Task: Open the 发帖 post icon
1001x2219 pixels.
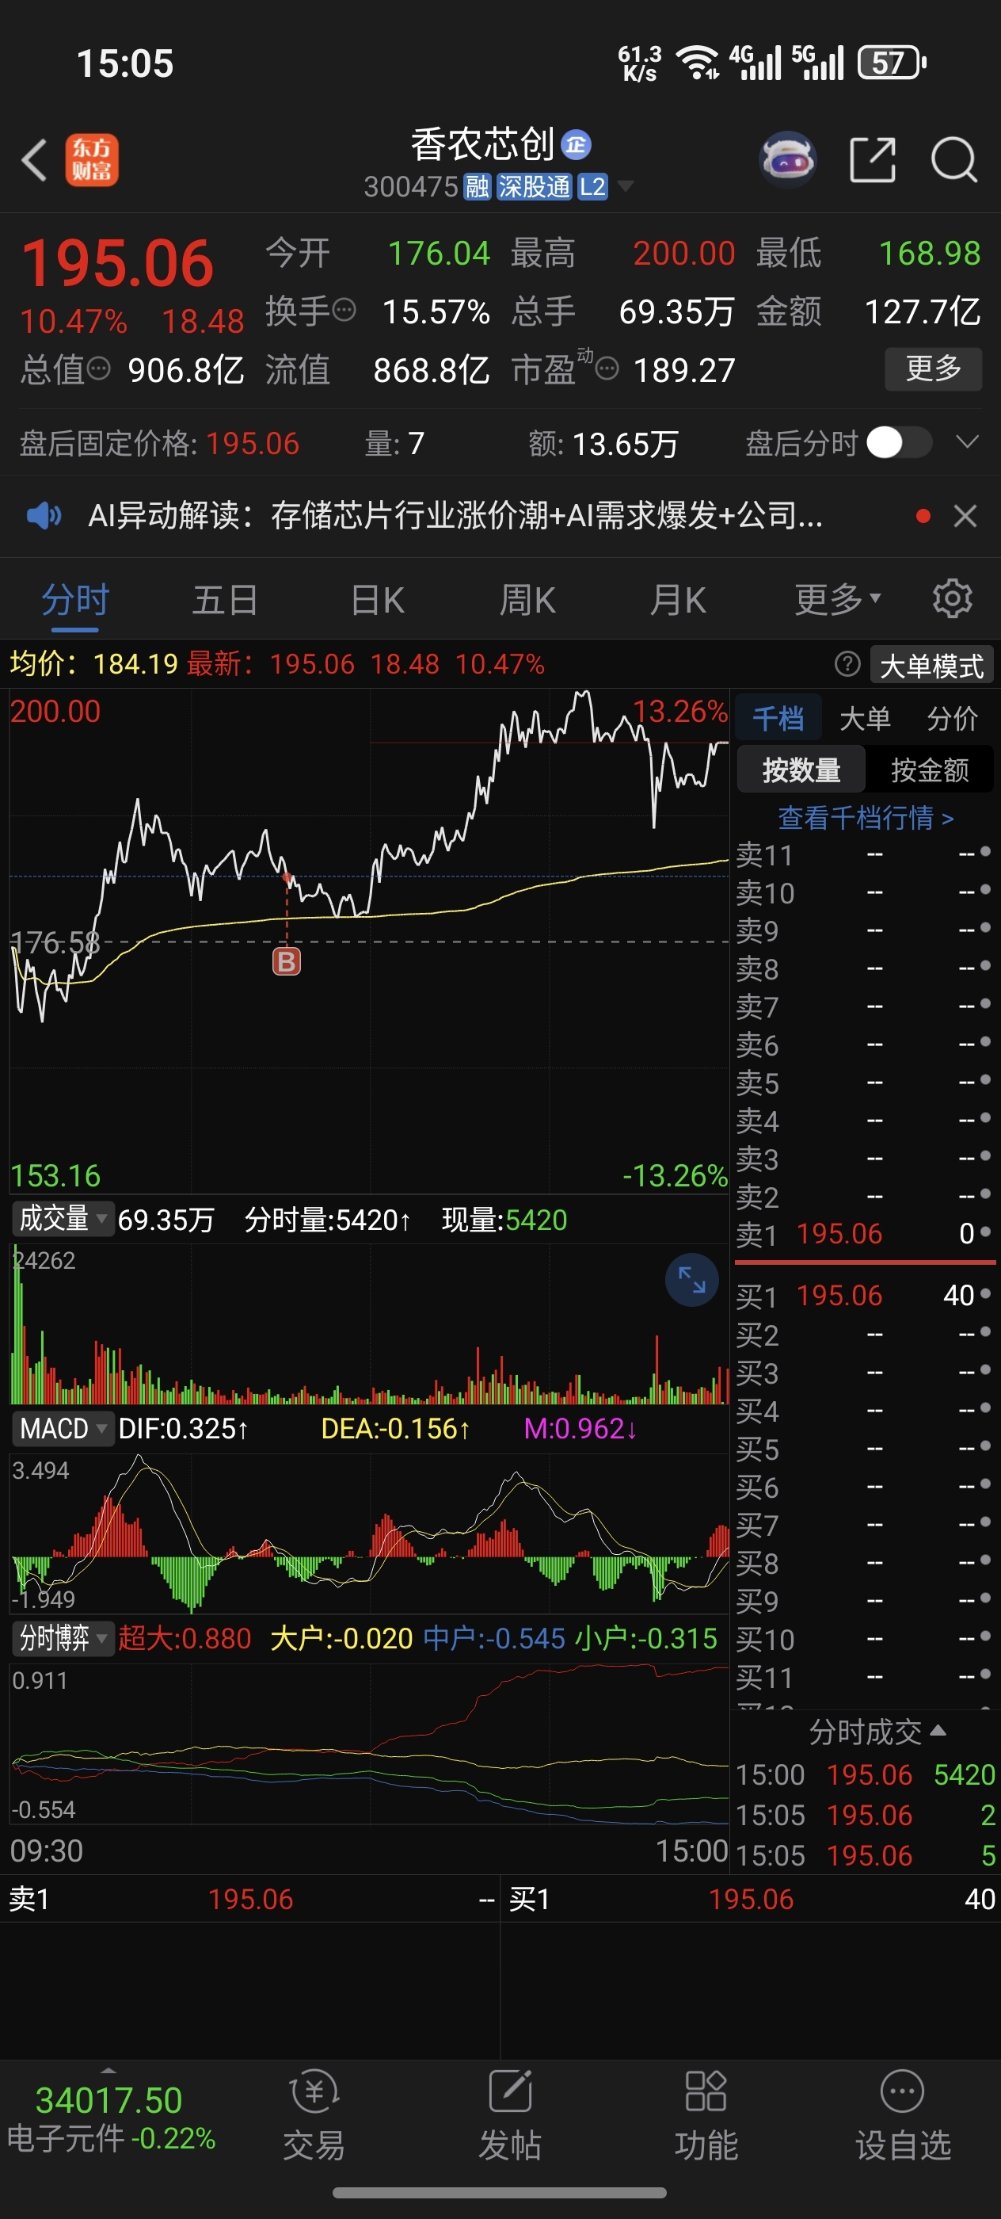Action: 510,2116
